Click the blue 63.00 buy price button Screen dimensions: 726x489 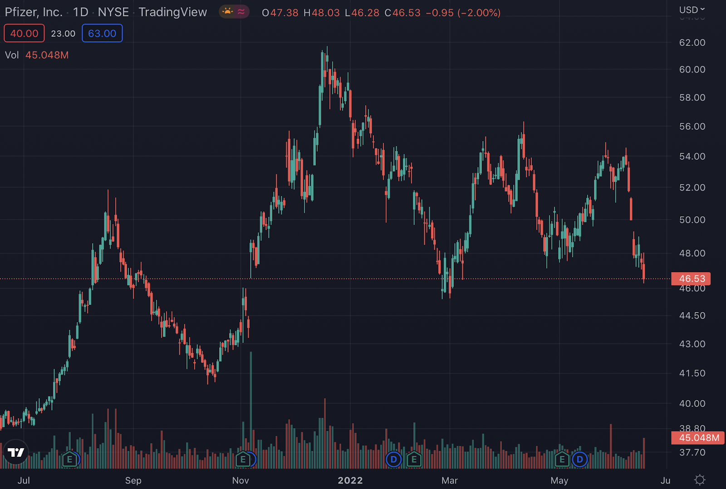102,33
